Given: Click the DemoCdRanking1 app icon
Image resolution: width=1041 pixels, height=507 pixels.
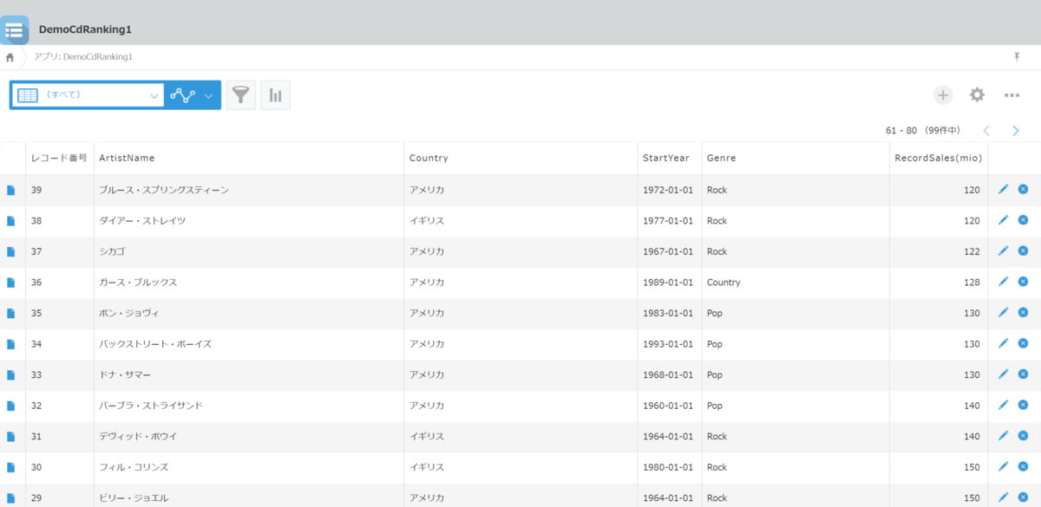Looking at the screenshot, I should [x=15, y=30].
